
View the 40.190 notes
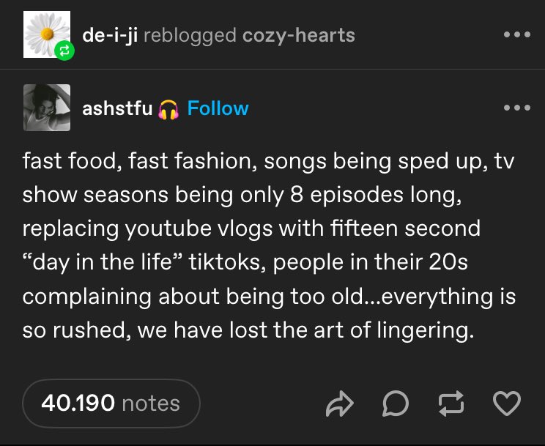coord(111,403)
